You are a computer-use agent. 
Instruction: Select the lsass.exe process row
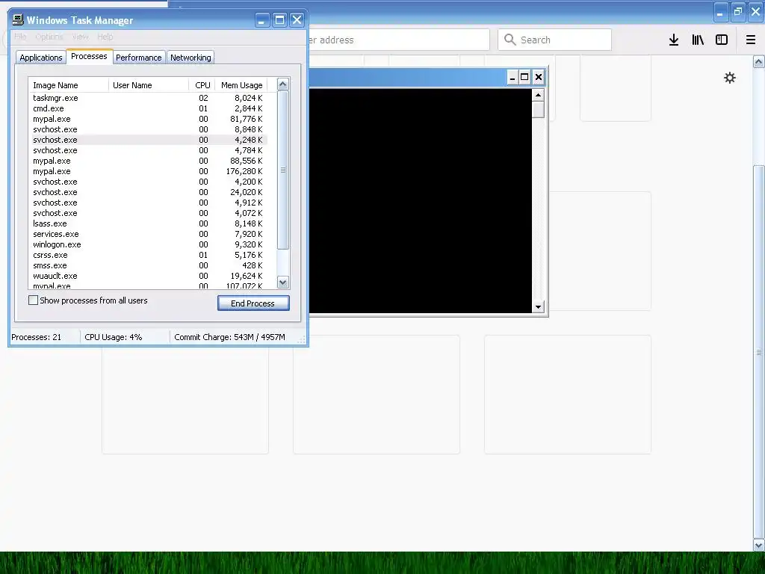[148, 223]
